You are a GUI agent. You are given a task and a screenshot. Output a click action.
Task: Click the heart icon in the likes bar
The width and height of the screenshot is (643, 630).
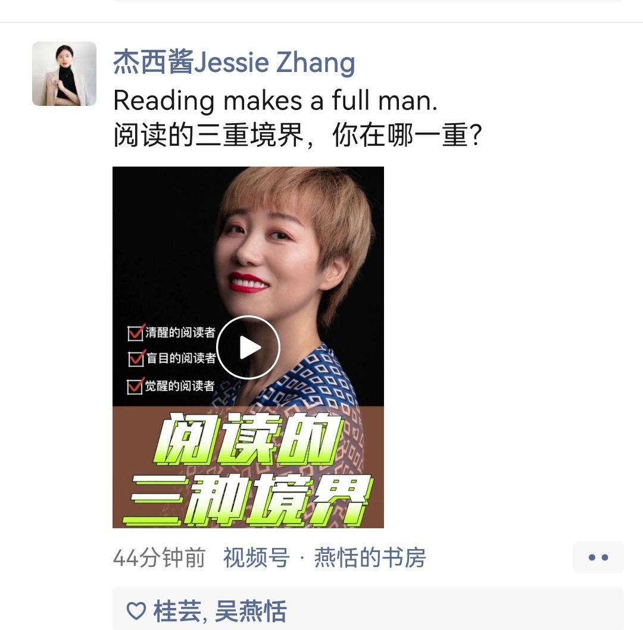click(136, 611)
